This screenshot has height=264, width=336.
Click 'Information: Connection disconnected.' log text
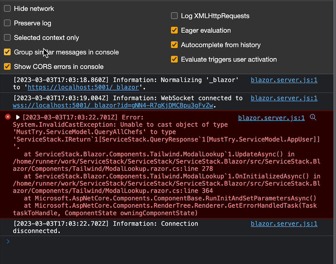(106, 227)
